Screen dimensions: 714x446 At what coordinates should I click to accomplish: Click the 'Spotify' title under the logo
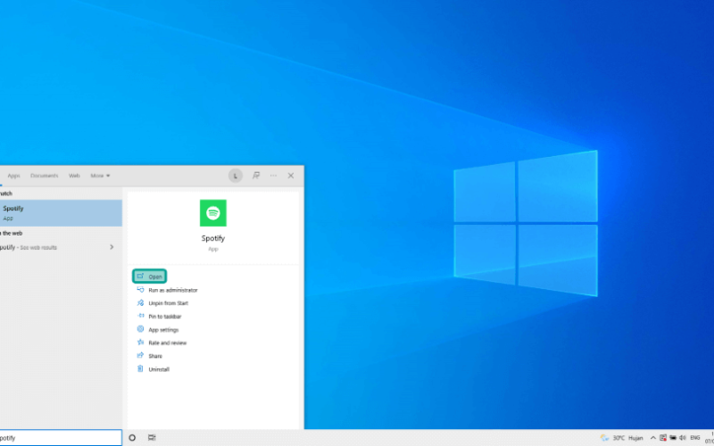(213, 238)
